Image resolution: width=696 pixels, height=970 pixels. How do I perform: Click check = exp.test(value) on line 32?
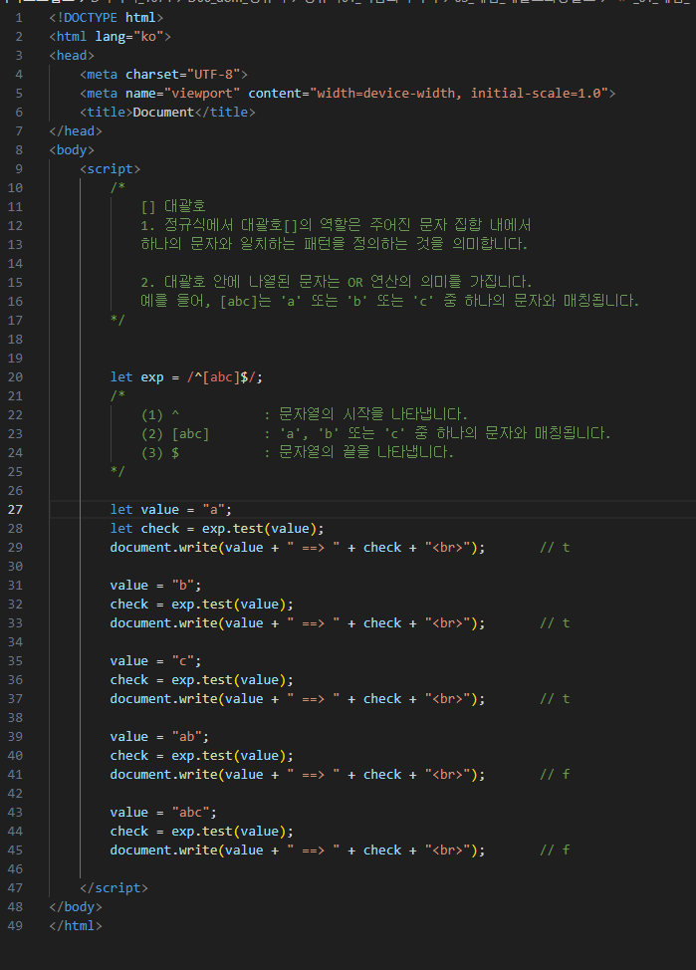[x=202, y=605]
